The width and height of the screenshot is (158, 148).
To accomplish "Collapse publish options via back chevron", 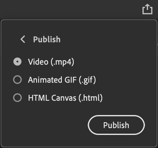I will (23, 39).
